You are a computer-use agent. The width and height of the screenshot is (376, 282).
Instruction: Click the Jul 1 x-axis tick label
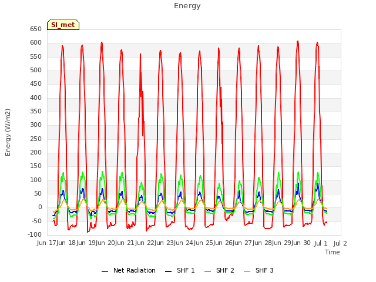tap(321, 243)
